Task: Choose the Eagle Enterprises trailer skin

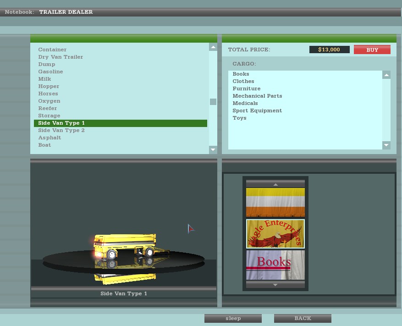Action: 275,234
